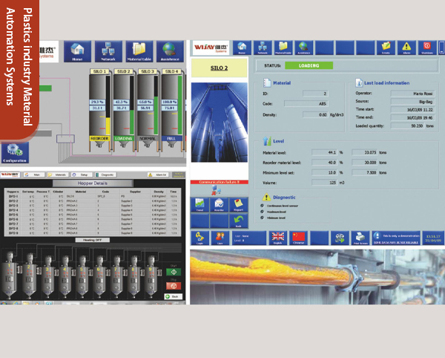
Task: Click the red Shutdown power icon
Action: pos(427,48)
